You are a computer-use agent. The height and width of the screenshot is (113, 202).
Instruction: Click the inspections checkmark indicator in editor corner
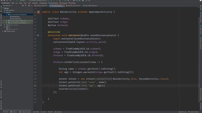click(199, 8)
